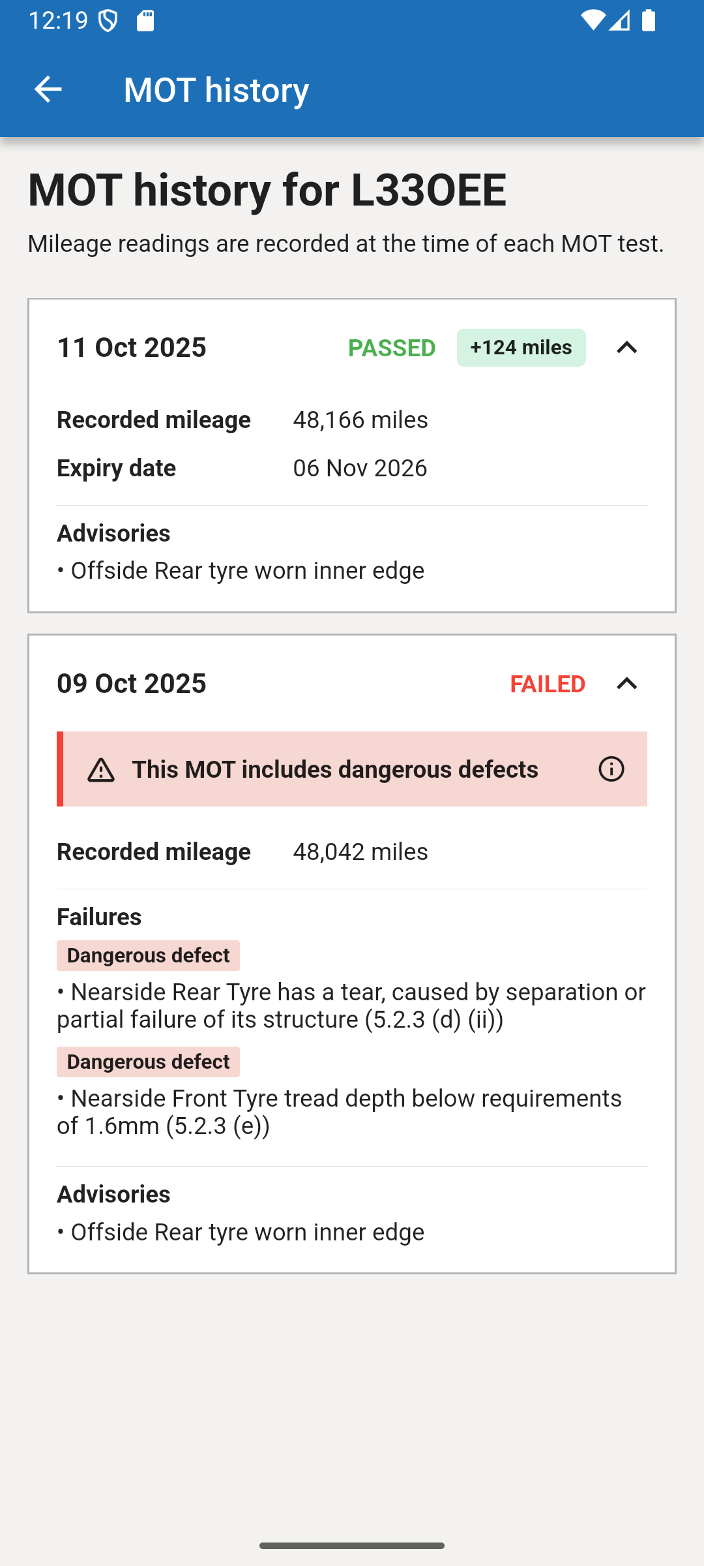Viewport: 704px width, 1566px height.
Task: Tap the PASSED status label
Action: (391, 348)
